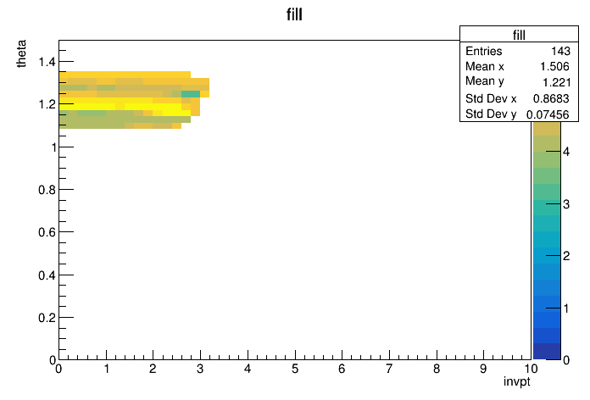Click the dark blue palette band at 0
Screen dimensions: 590x400
547,352
